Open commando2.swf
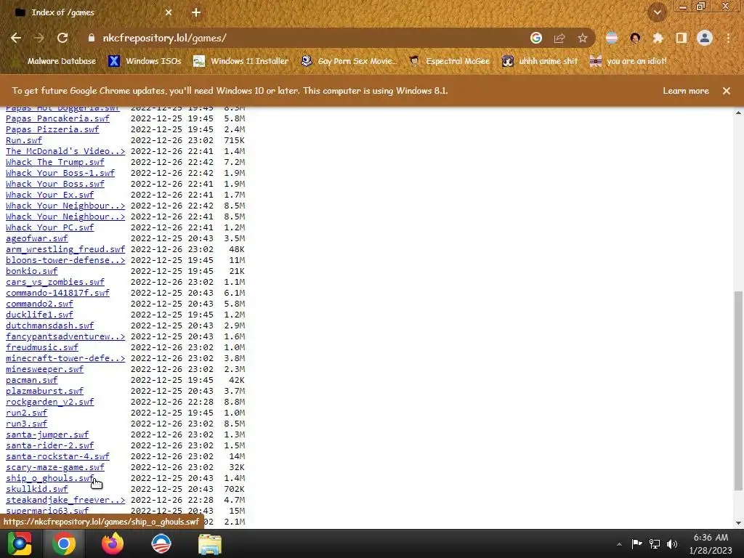 (39, 304)
